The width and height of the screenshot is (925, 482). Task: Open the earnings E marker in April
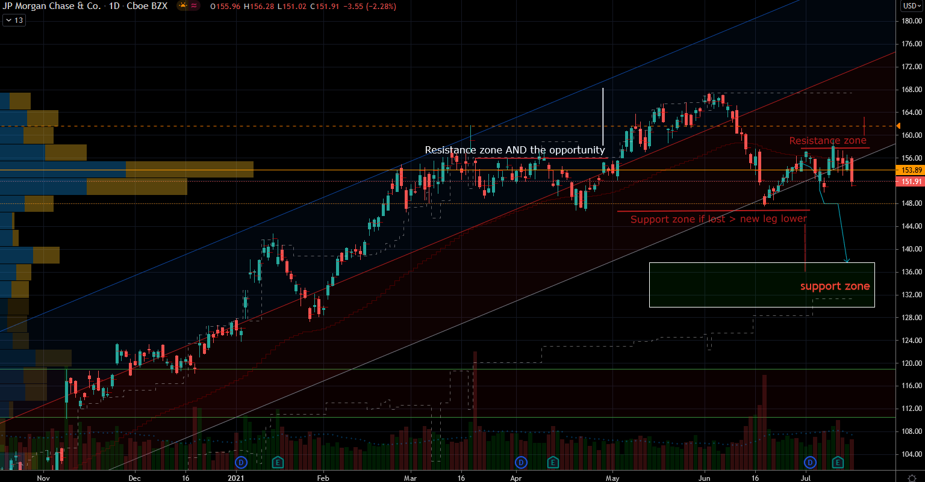[x=552, y=462]
